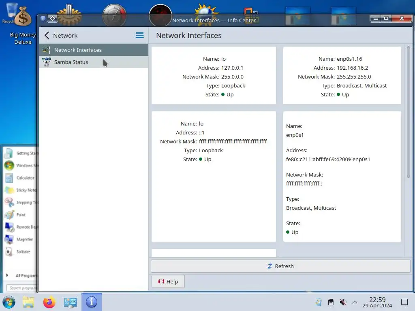Click the Windows Media Start menu entry

pos(21,166)
